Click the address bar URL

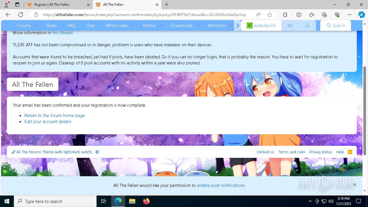(x=144, y=15)
